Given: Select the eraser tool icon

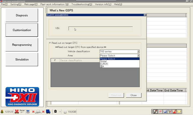Looking at the screenshot, I should pyautogui.click(x=160, y=111).
